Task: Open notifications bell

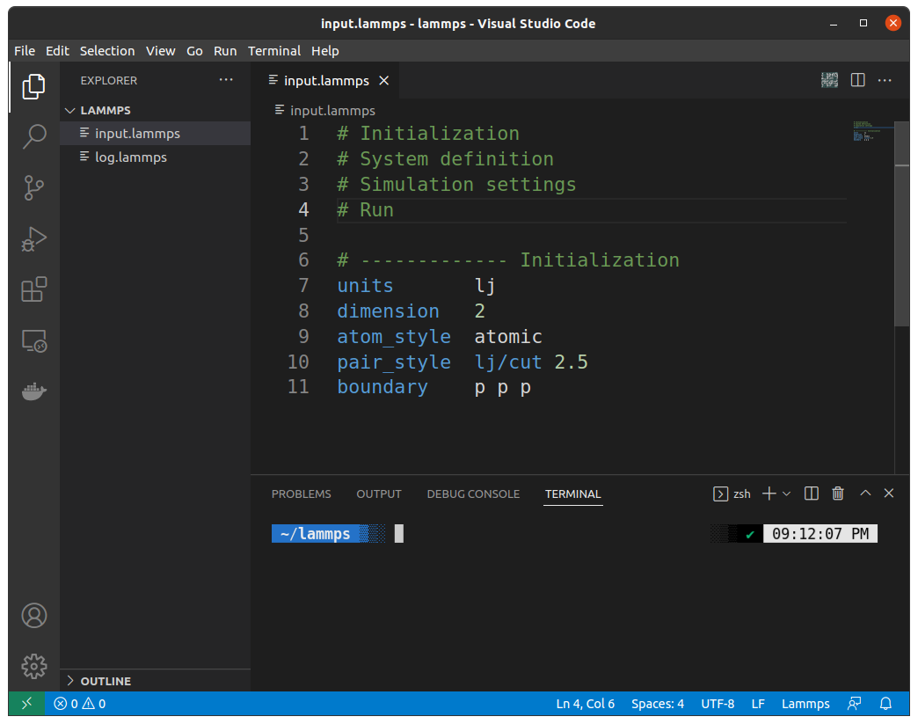Action: 885,704
